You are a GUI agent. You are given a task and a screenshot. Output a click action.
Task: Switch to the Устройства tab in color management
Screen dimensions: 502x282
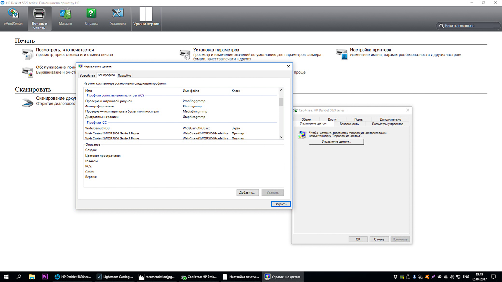pos(87,76)
